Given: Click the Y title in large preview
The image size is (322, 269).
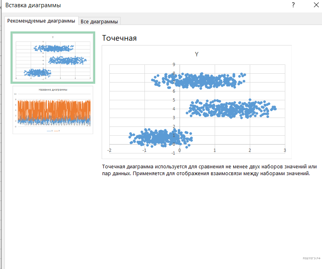Looking at the screenshot, I should tap(197, 54).
